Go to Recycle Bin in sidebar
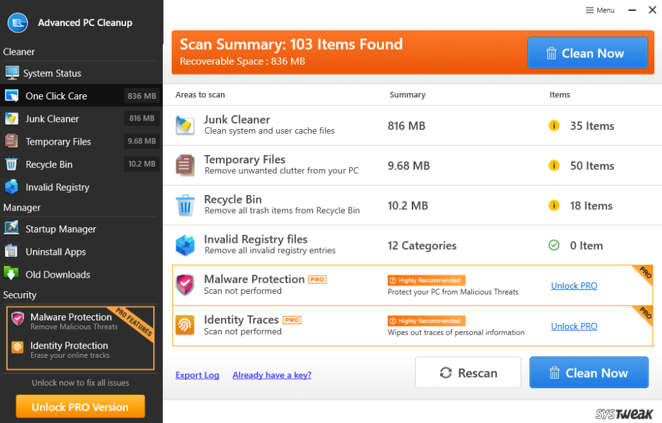 click(81, 164)
